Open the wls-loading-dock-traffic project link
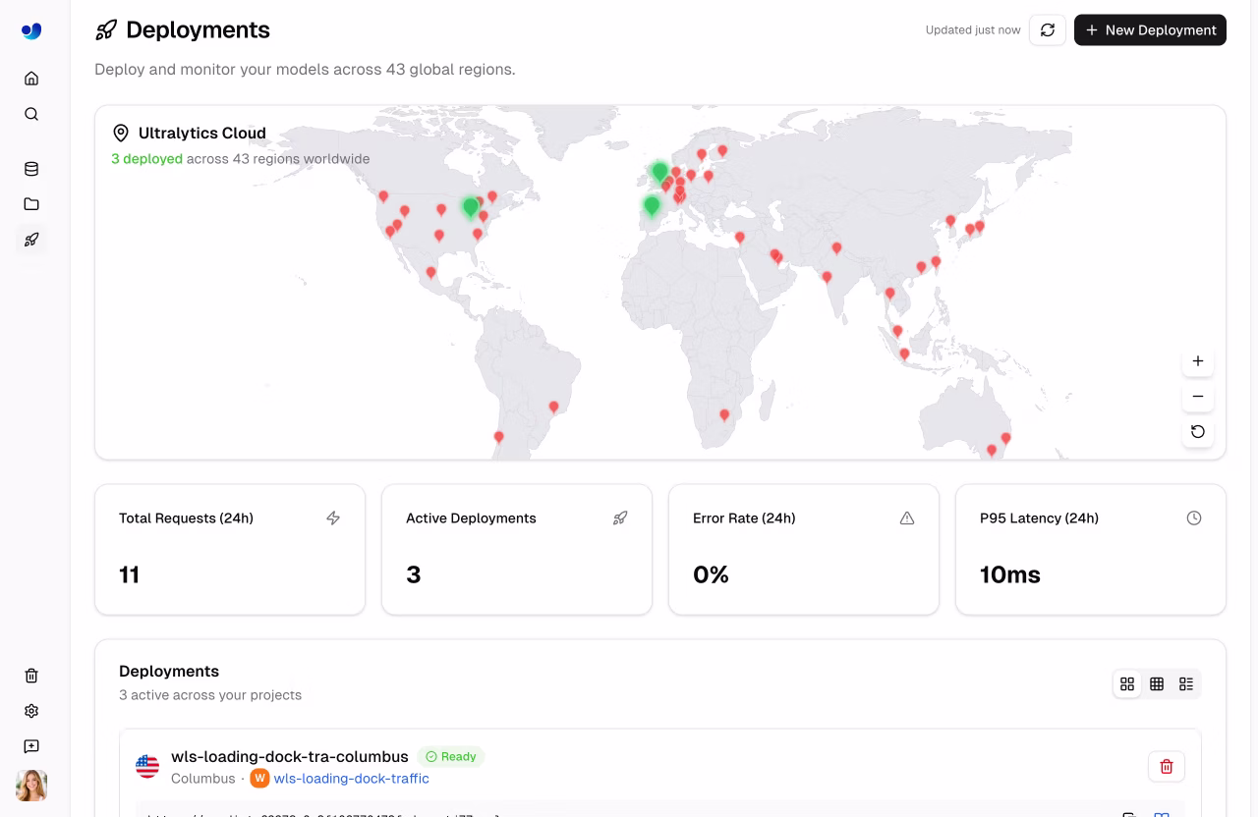 coord(351,779)
